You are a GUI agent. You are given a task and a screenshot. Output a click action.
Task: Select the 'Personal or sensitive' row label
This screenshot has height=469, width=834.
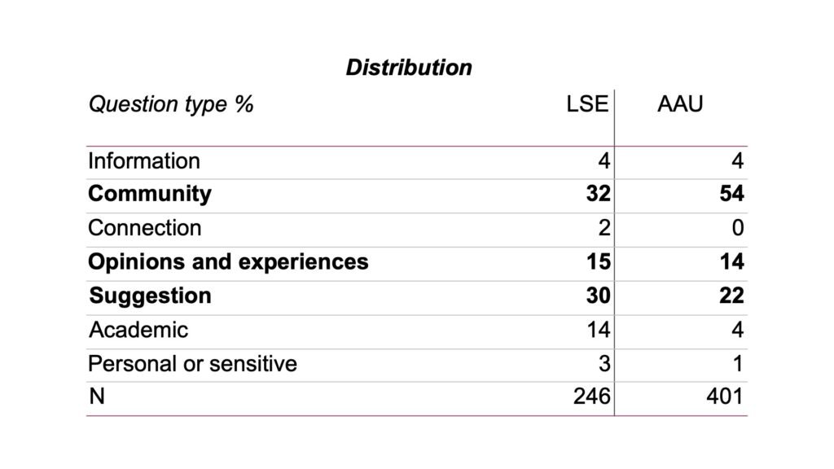192,363
